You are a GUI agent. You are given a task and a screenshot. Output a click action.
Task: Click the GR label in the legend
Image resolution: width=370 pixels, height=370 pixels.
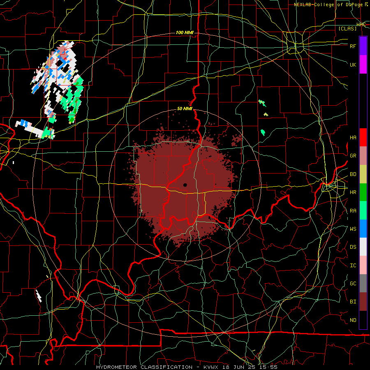353,156
